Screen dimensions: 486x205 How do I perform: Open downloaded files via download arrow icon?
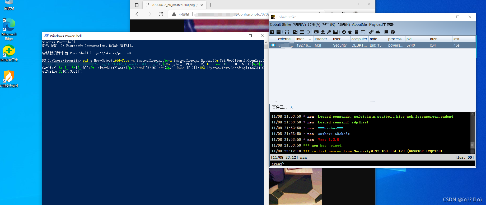coord(323,32)
